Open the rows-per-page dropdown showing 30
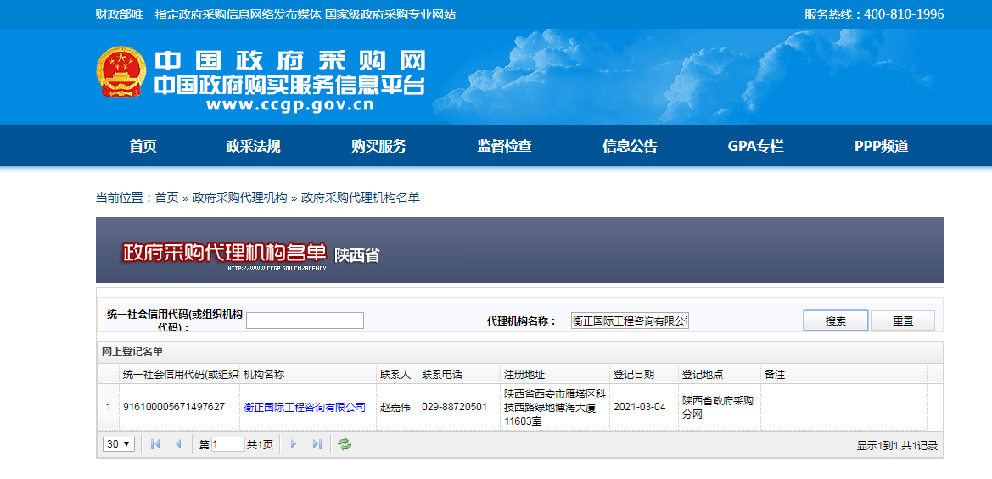 pyautogui.click(x=119, y=444)
